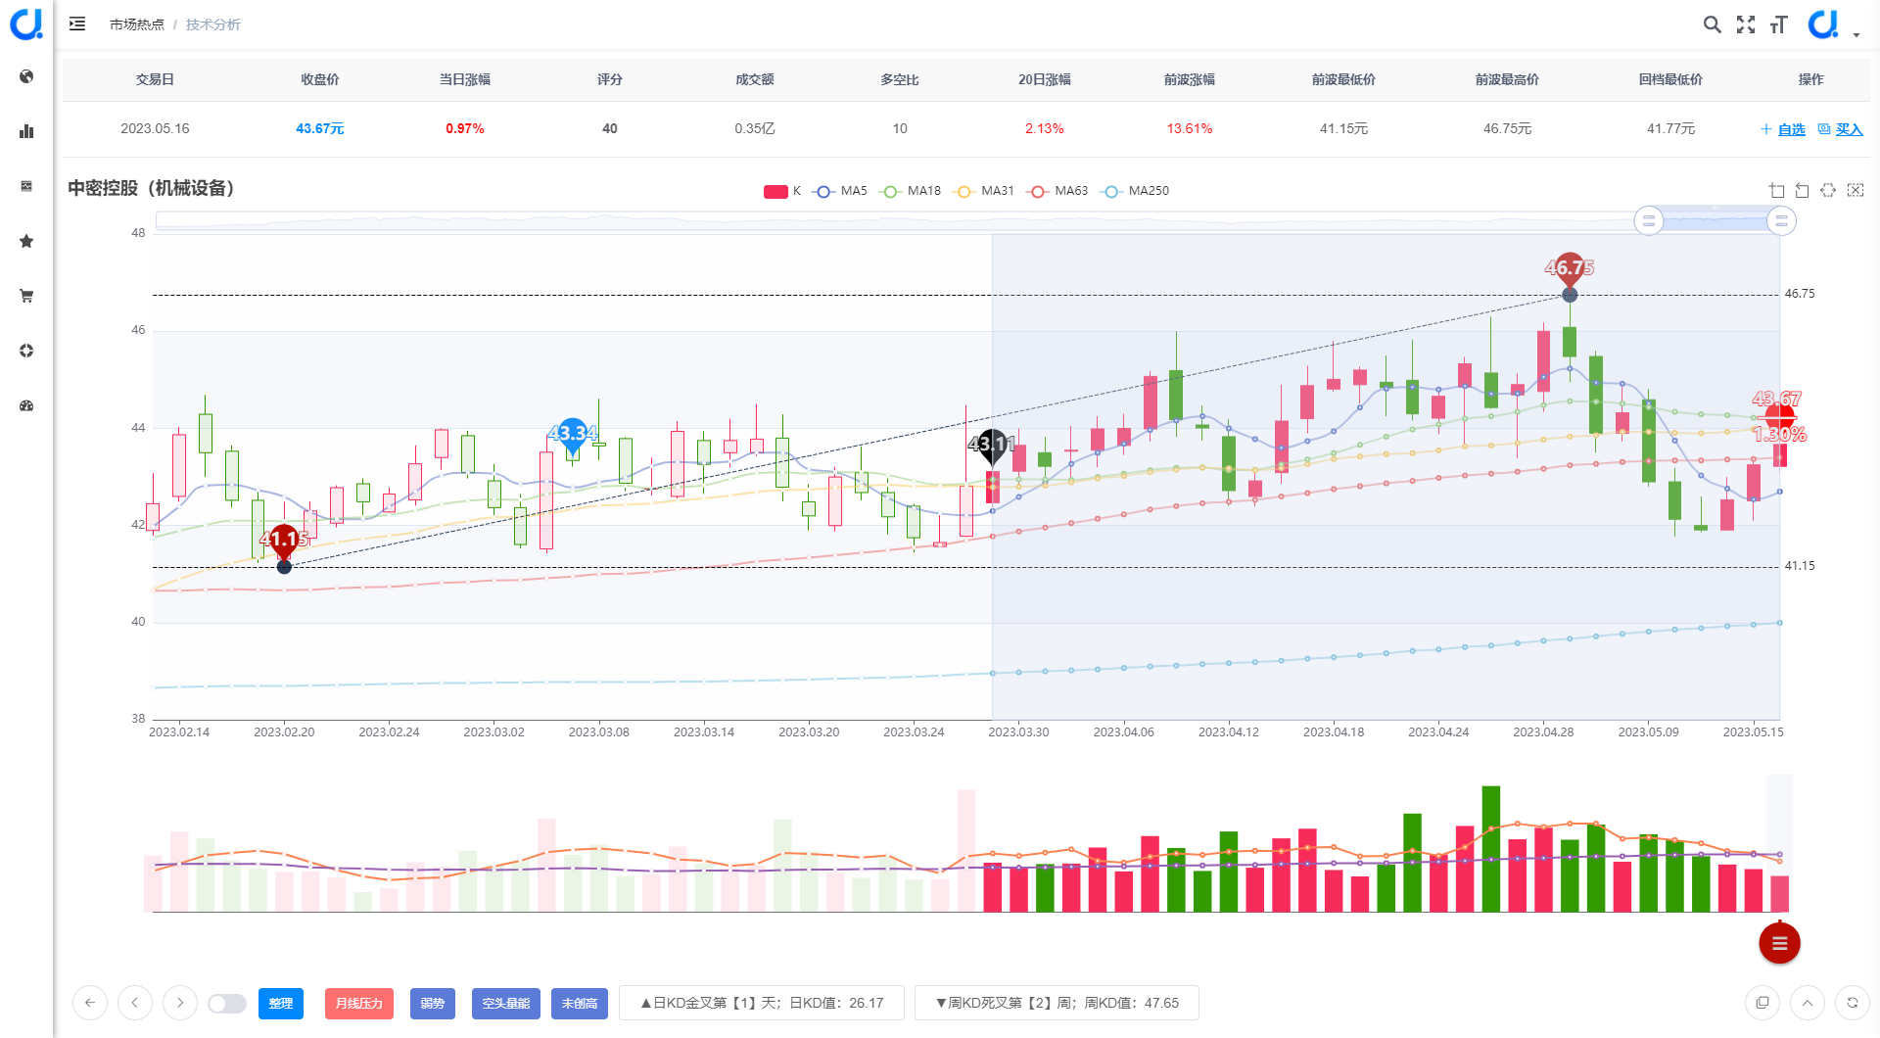Open the font size setting icon
The width and height of the screenshot is (1880, 1038).
[1778, 24]
